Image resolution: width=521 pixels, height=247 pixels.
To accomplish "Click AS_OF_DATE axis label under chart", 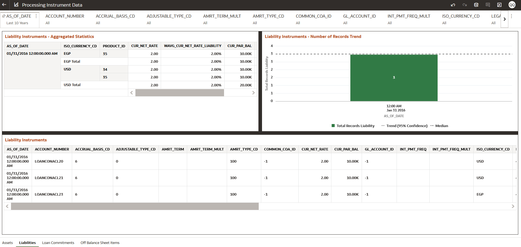I will click(x=394, y=116).
